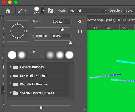Screen dimensions: 135x112
Task: Click the Wet Media Brushes folder icon
Action: click(x=16, y=85)
